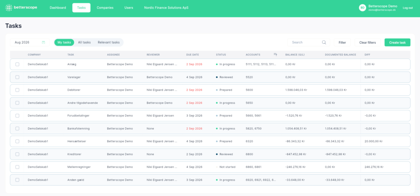Open the Forudbetalinger task name
The image size is (420, 196).
pyautogui.click(x=78, y=115)
